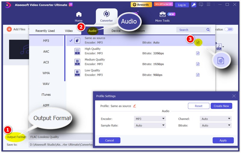Click the Save to path field
241x153 pixels.
(x=61, y=145)
